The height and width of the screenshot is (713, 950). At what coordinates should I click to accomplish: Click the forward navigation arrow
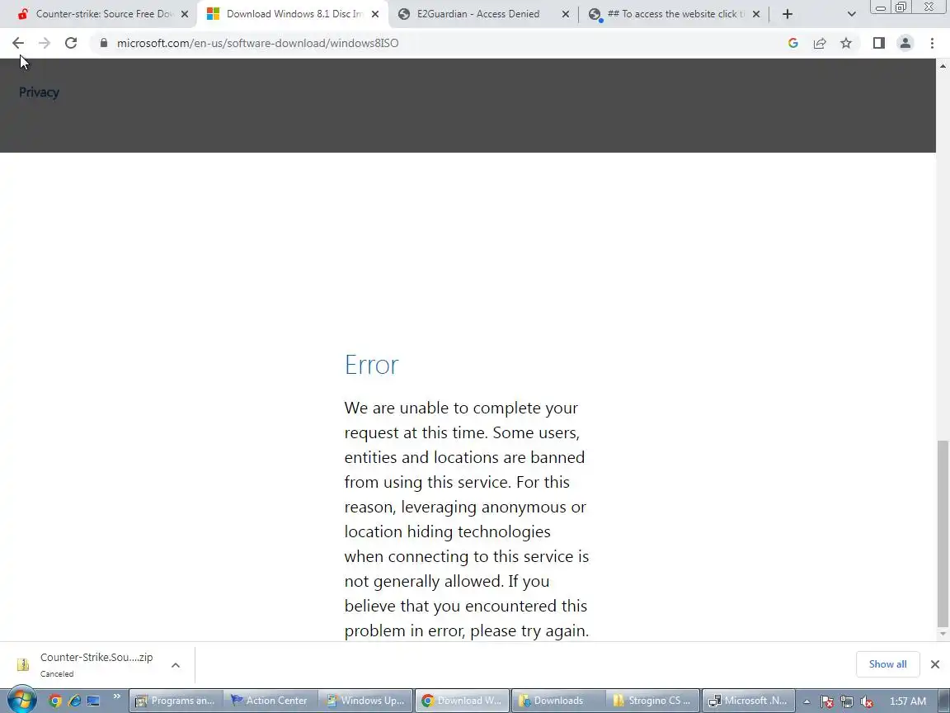click(45, 43)
